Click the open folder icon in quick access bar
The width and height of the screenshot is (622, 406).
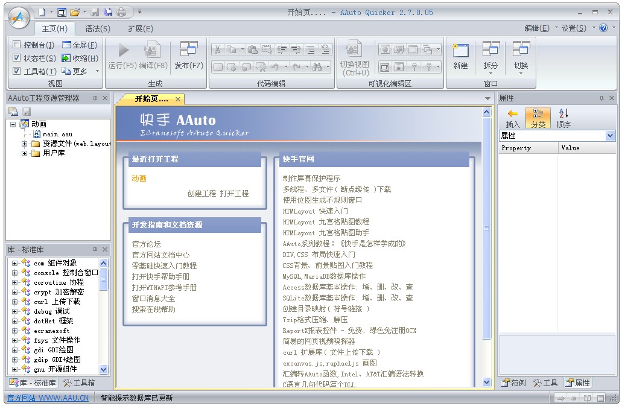pyautogui.click(x=75, y=12)
